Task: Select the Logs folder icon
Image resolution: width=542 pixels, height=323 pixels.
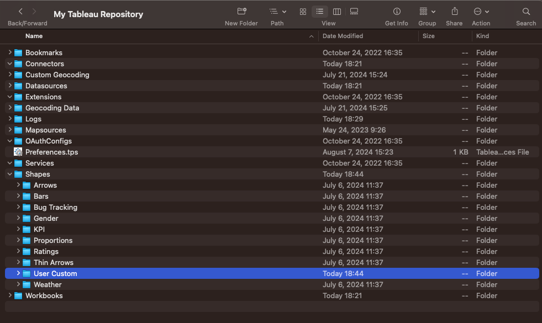Action: coord(18,119)
